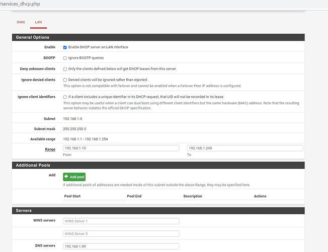This screenshot has width=328, height=252.
Task: Click the plus Add pool button
Action: [x=74, y=177]
